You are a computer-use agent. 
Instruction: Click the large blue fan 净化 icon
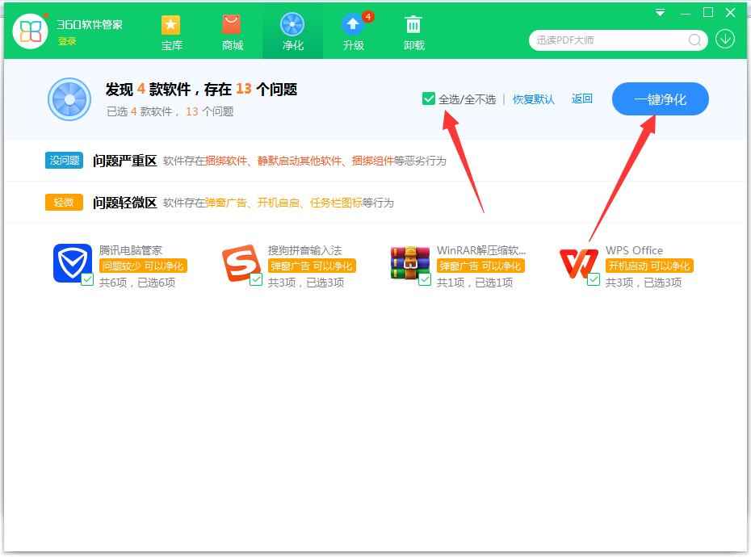[x=69, y=99]
